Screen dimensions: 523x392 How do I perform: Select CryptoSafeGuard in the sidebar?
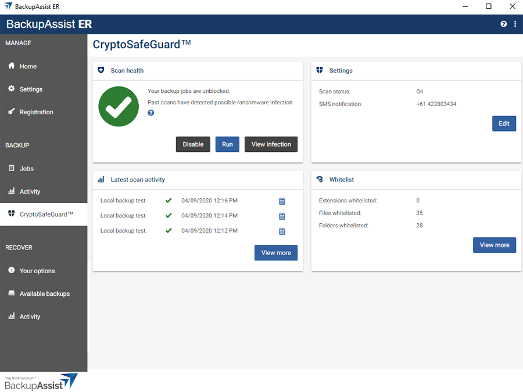tap(44, 215)
